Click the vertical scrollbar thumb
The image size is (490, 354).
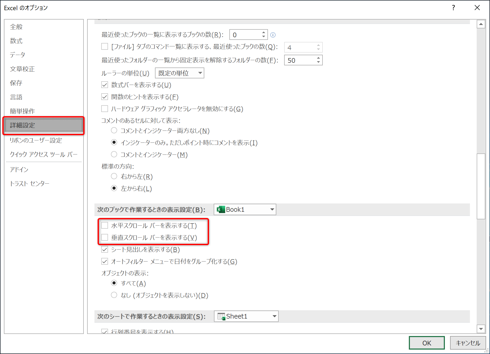[481, 186]
